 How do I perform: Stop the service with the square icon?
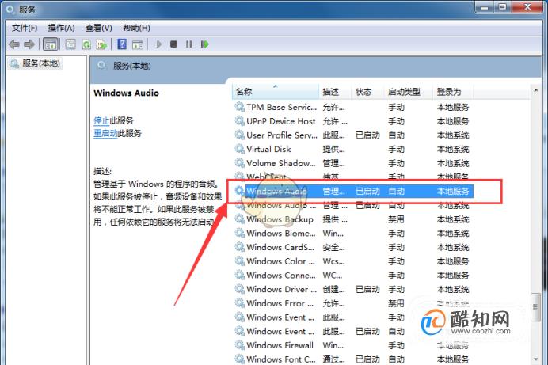point(173,44)
